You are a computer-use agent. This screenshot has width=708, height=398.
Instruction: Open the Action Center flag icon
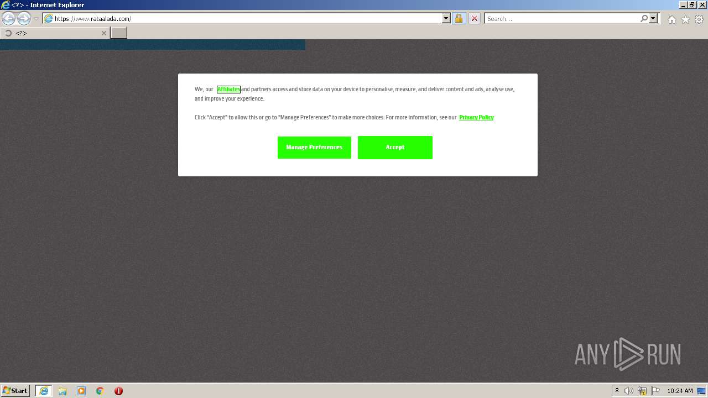[655, 391]
